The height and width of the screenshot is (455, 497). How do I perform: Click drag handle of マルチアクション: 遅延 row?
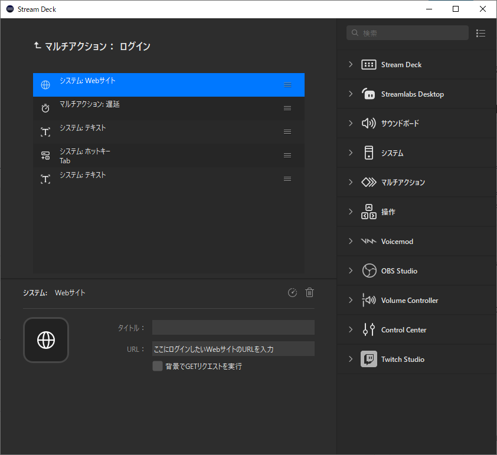point(287,108)
